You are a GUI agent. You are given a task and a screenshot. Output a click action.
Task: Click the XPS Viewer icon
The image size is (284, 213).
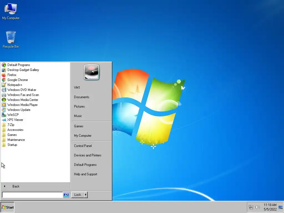tap(4, 120)
